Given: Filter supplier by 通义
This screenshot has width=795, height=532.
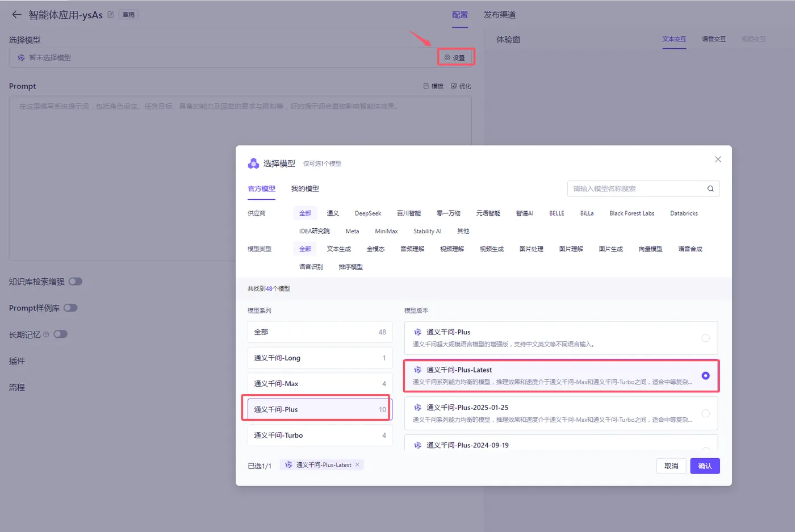Looking at the screenshot, I should [333, 213].
